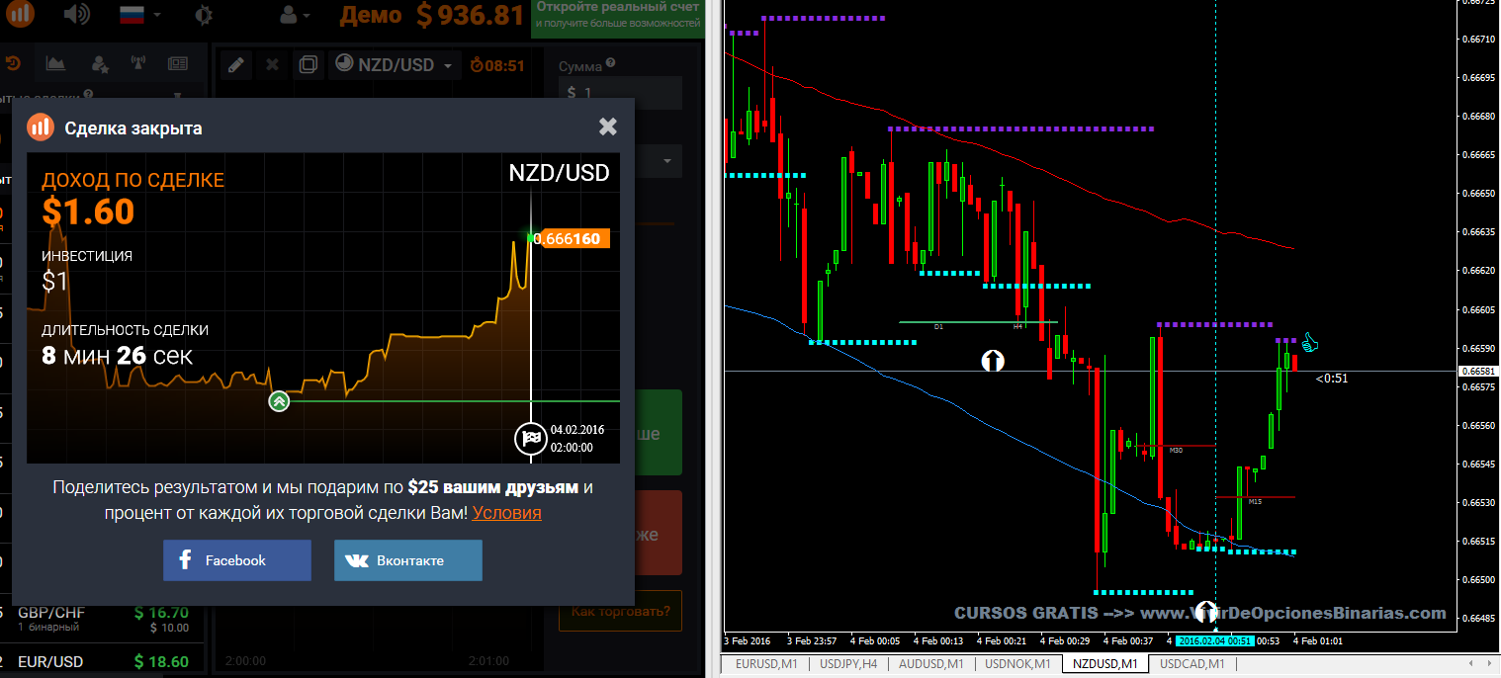Click the multi-window layout icon
Screen dimensions: 1501x678
point(309,65)
